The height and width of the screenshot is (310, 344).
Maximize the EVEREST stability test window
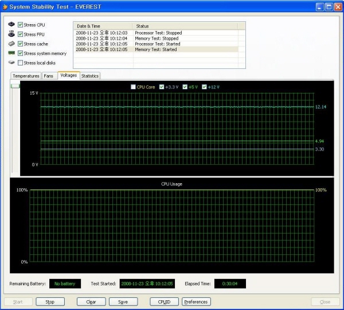coord(329,7)
